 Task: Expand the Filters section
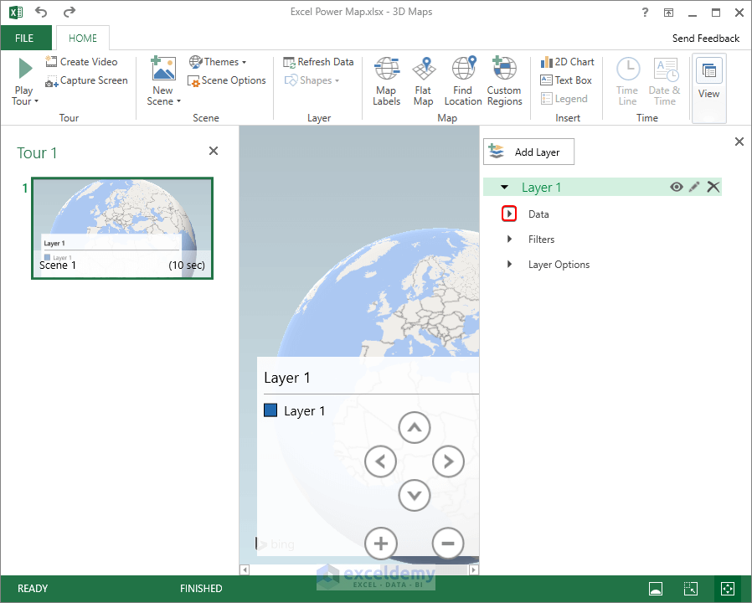[x=509, y=239]
